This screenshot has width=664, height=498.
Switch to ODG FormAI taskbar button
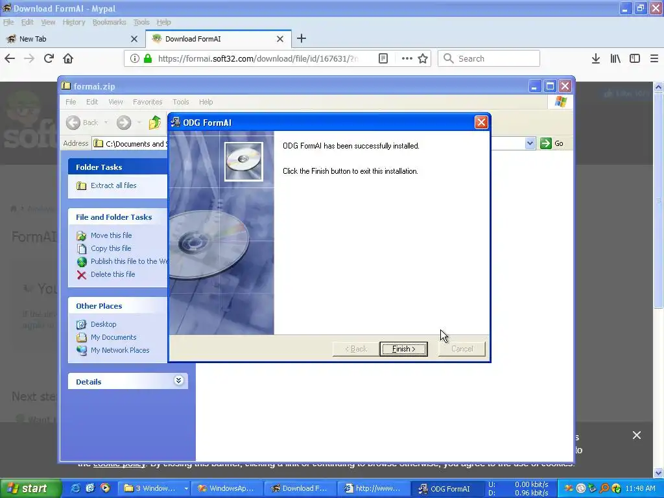point(447,488)
